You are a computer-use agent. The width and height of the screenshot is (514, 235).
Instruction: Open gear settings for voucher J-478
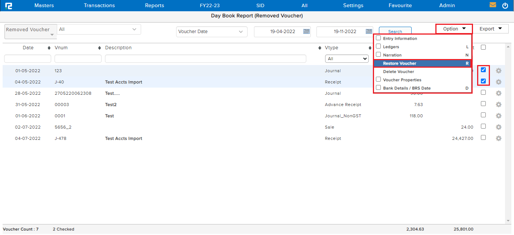click(499, 138)
